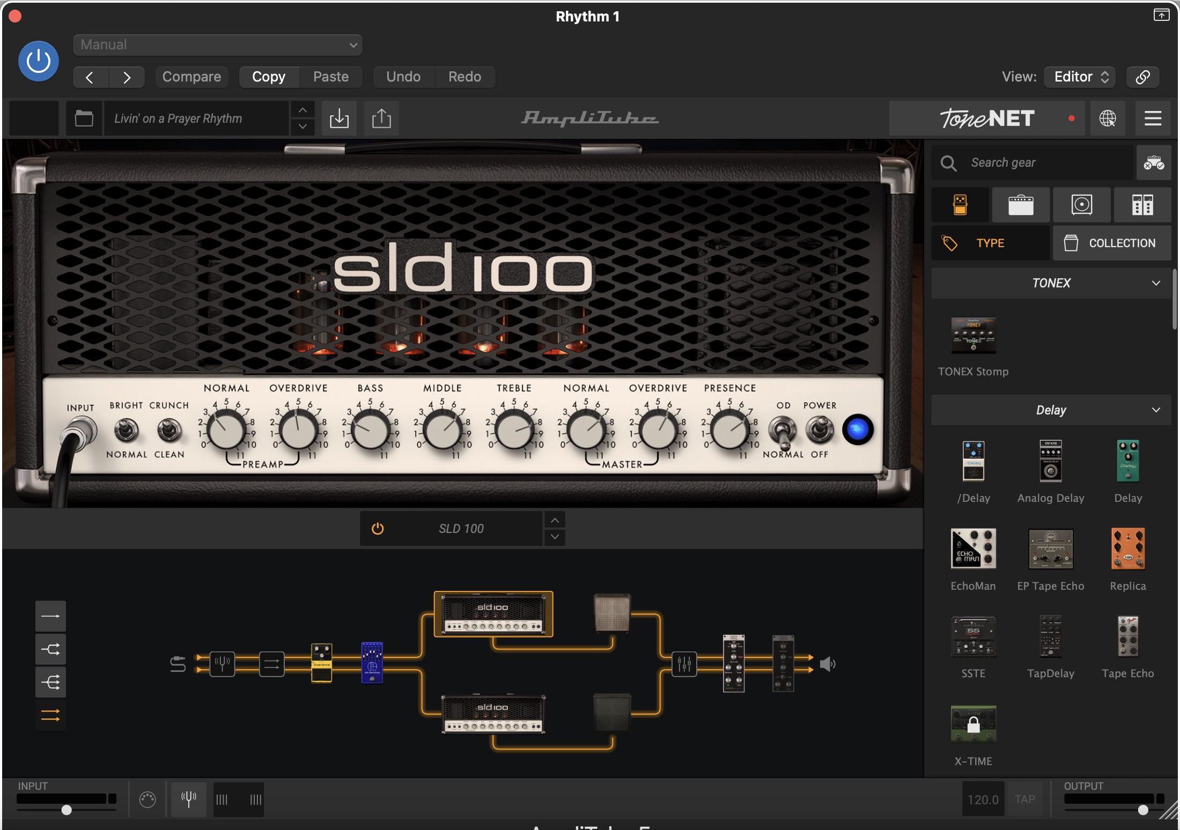Click the yellow Overdrive pedal in chain

point(322,663)
